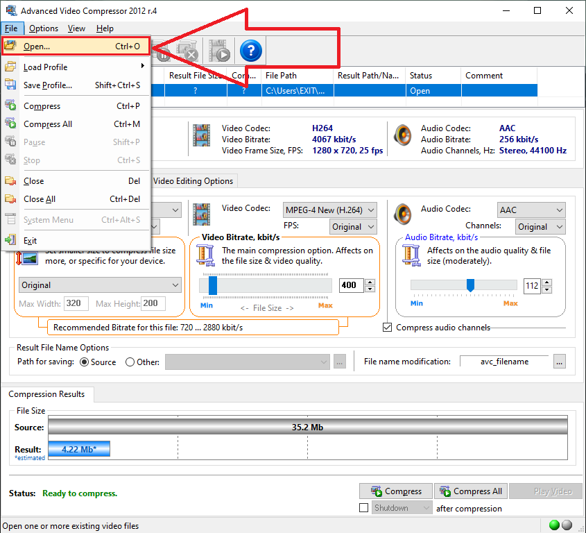Click the bottom Compress button
The width and height of the screenshot is (586, 533).
tap(396, 491)
